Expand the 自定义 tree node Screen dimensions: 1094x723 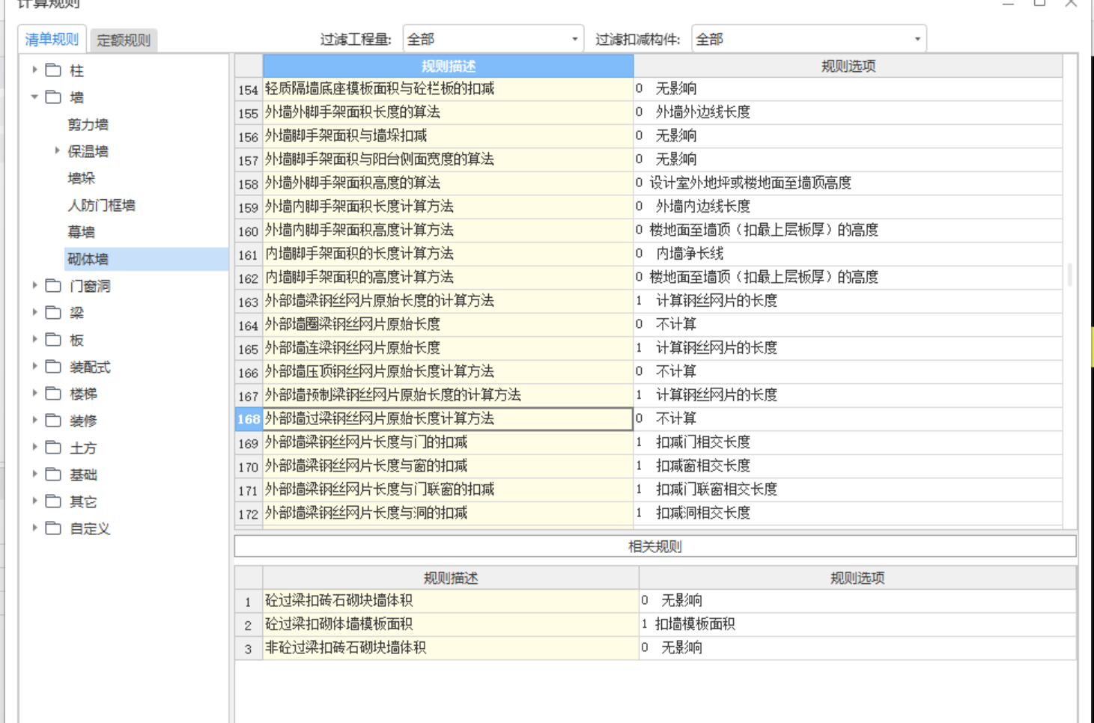tap(34, 528)
